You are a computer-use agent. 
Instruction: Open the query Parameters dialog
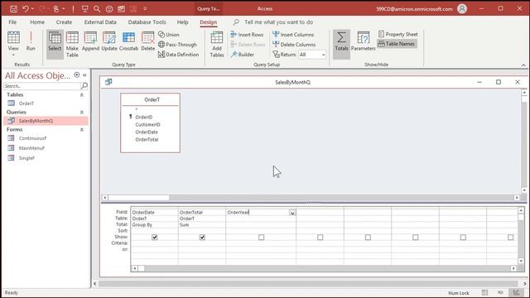(363, 41)
